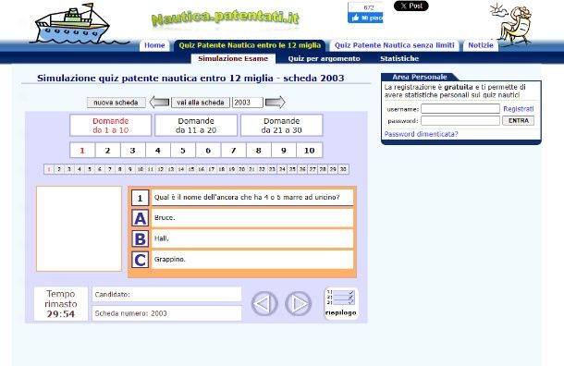Image resolution: width=564 pixels, height=366 pixels.
Task: Click the ENTRA login button
Action: tap(519, 121)
